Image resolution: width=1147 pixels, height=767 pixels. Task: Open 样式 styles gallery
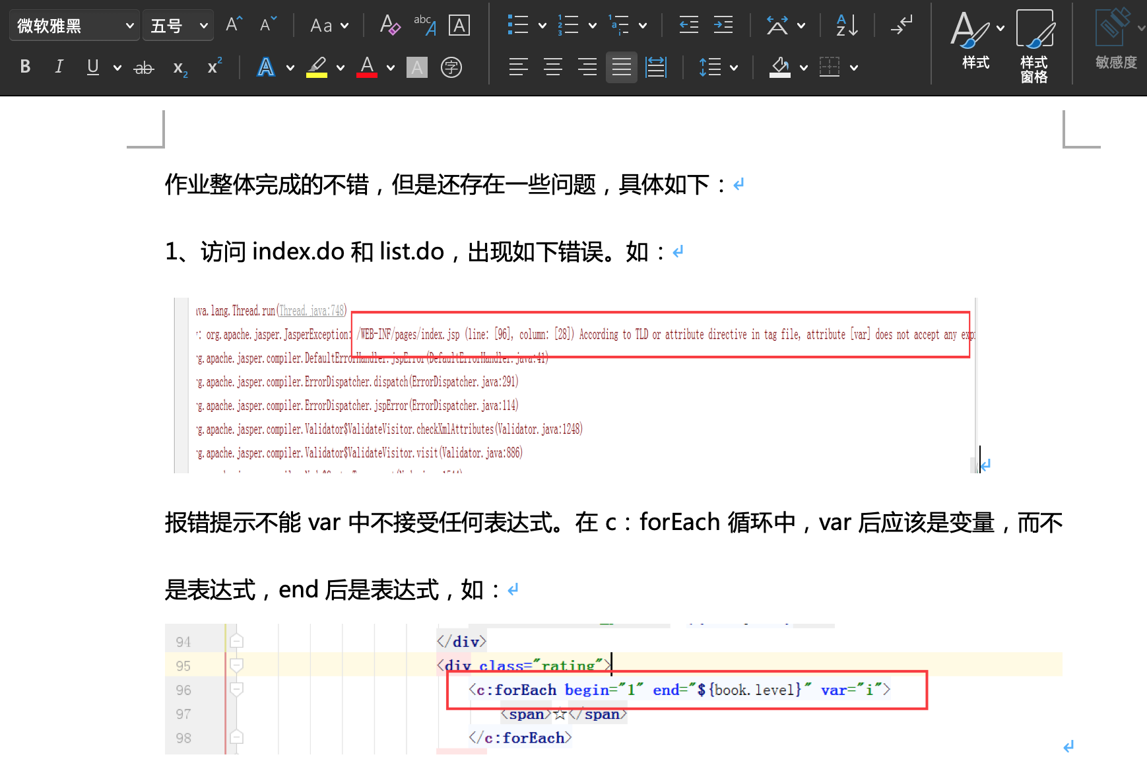tap(976, 41)
